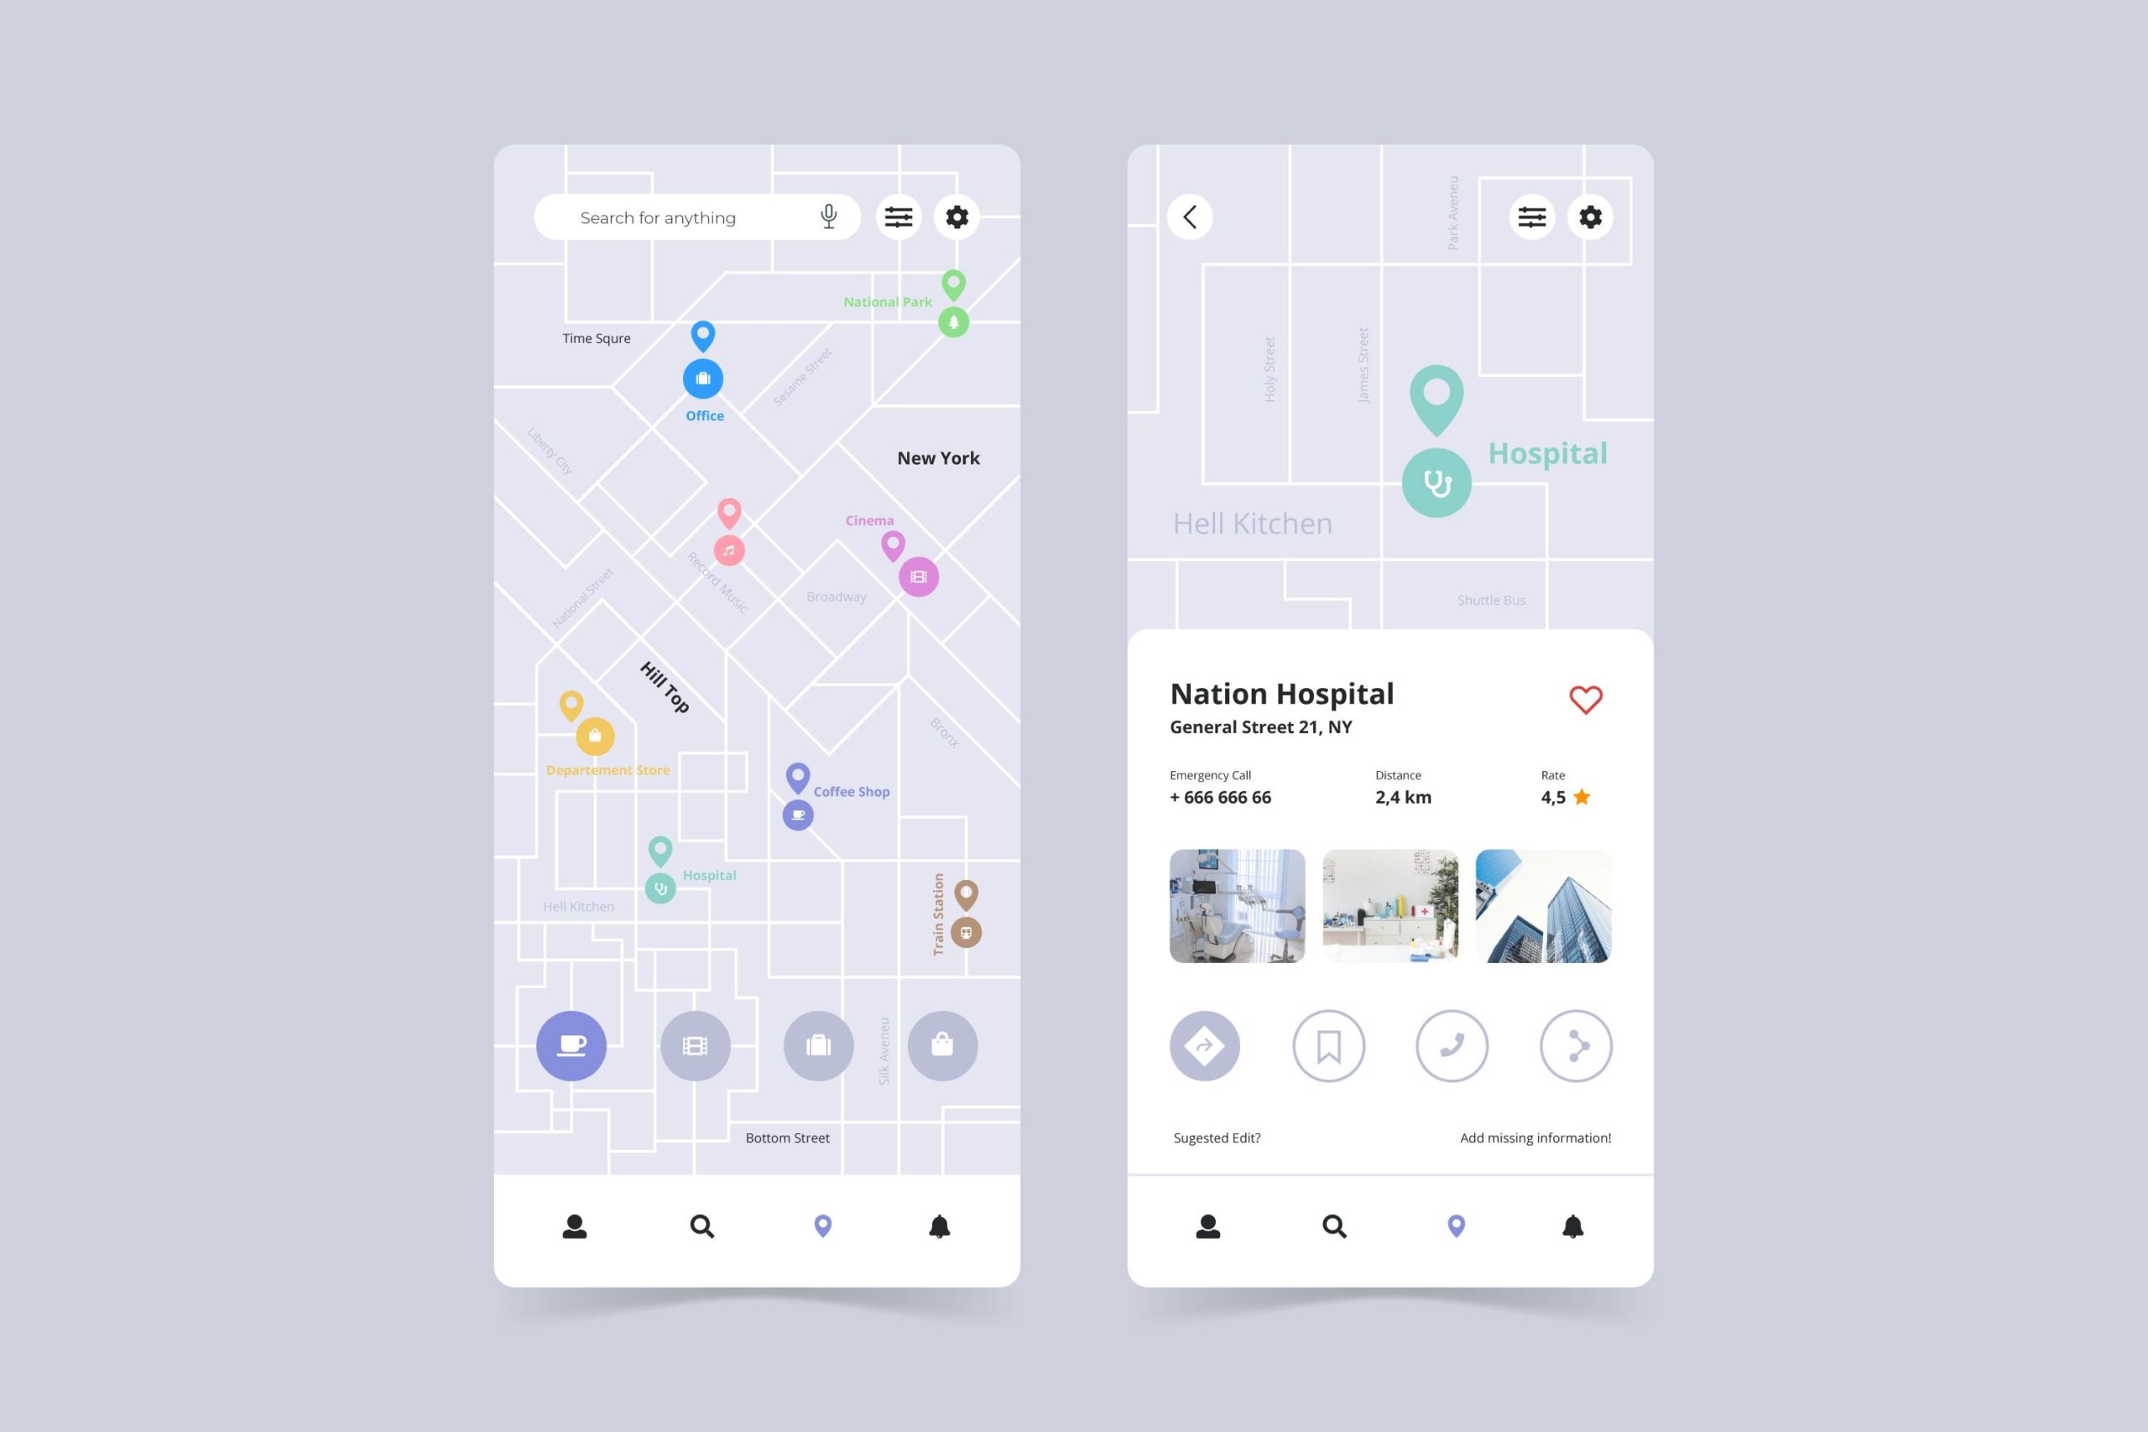Tap 'Add missing information!' link on hospital card

pyautogui.click(x=1535, y=1138)
